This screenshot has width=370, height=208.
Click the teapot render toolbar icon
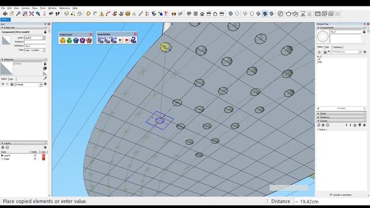pos(288,14)
